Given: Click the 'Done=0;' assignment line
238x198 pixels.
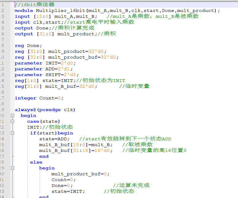Looking at the screenshot, I should (62, 185).
